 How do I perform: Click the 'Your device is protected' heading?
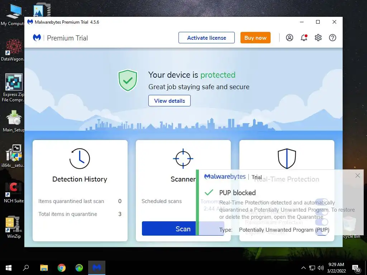click(192, 75)
